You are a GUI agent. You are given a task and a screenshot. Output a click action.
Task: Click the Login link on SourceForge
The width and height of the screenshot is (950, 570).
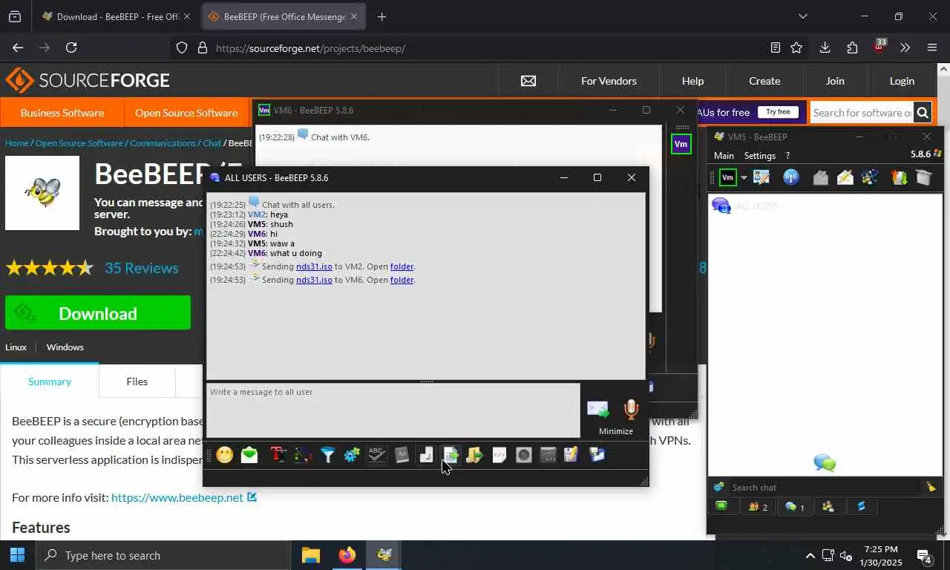tap(902, 81)
